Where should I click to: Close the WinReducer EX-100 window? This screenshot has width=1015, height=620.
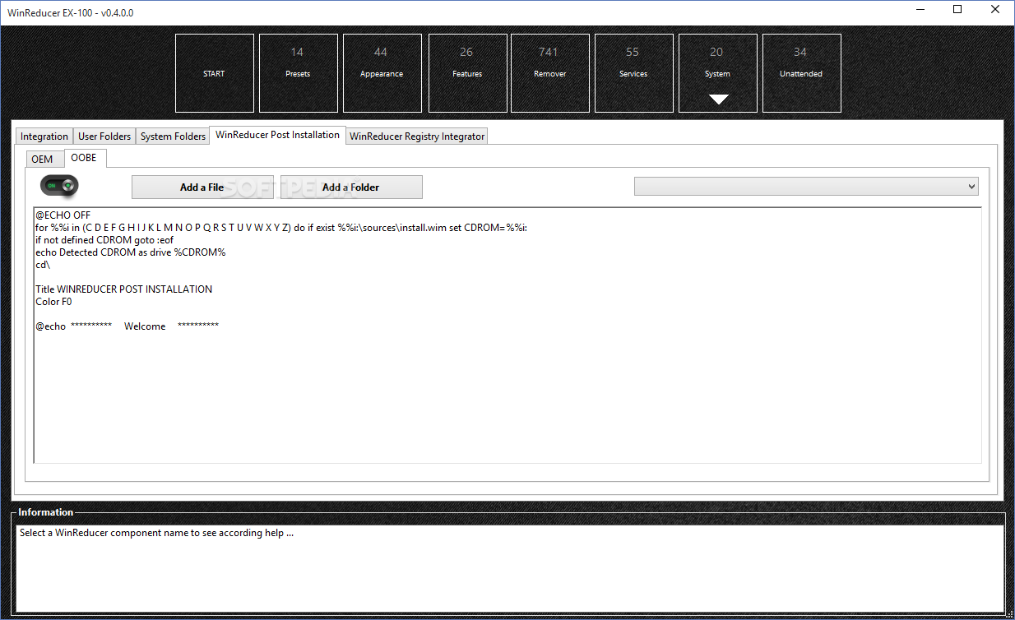coord(995,10)
